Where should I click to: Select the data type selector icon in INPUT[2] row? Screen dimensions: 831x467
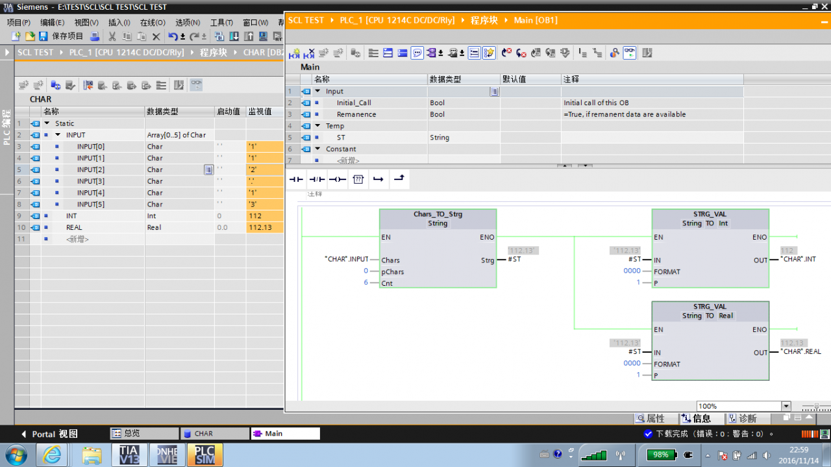[208, 170]
